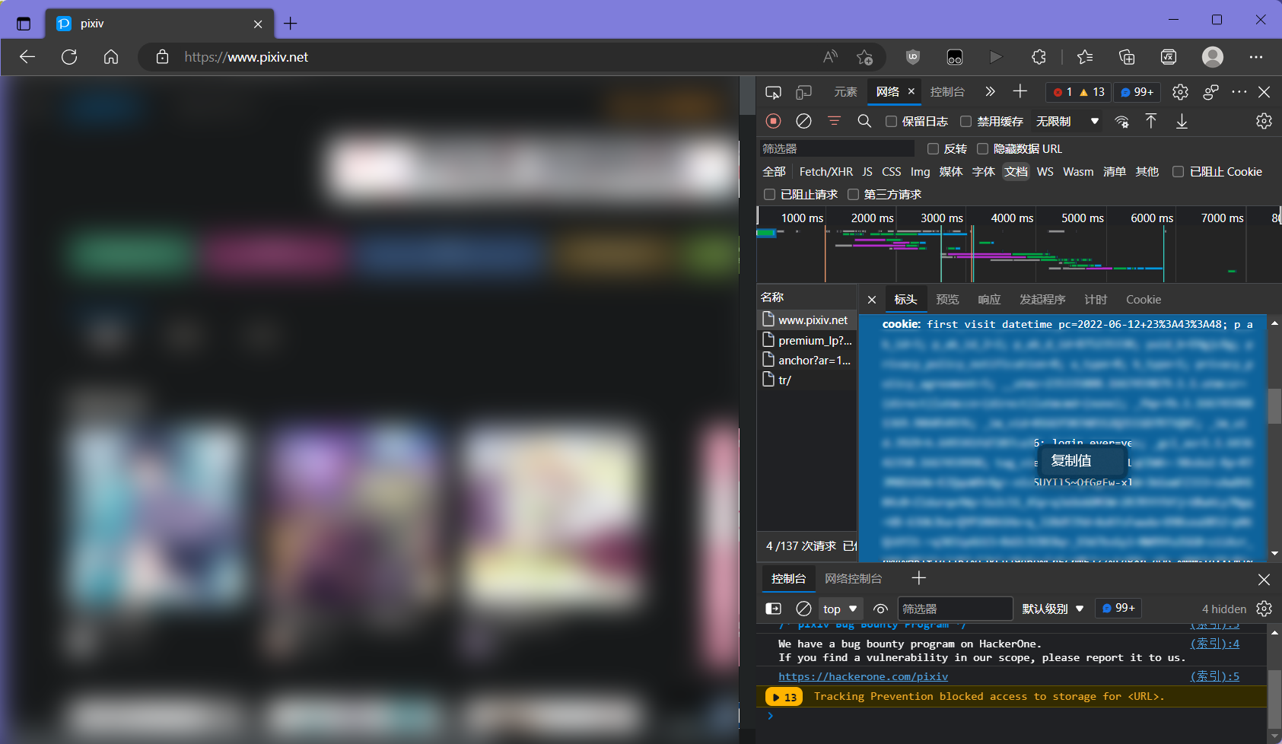Open the favorites list
The width and height of the screenshot is (1282, 744).
[x=1085, y=57]
